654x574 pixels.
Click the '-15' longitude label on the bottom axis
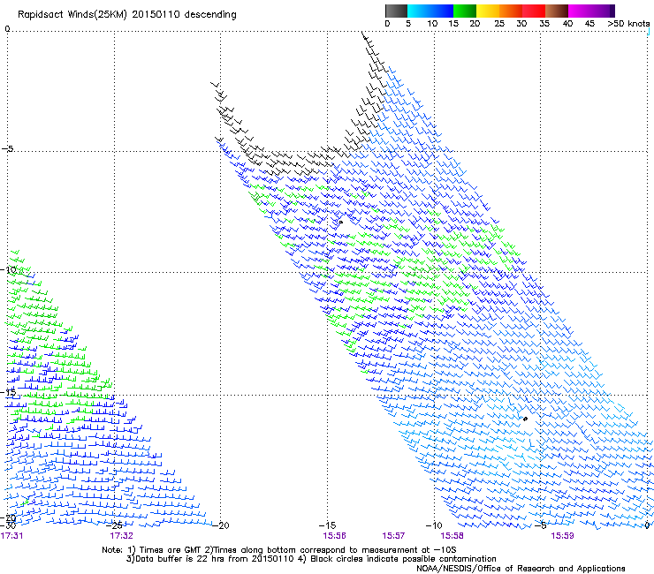pos(327,525)
